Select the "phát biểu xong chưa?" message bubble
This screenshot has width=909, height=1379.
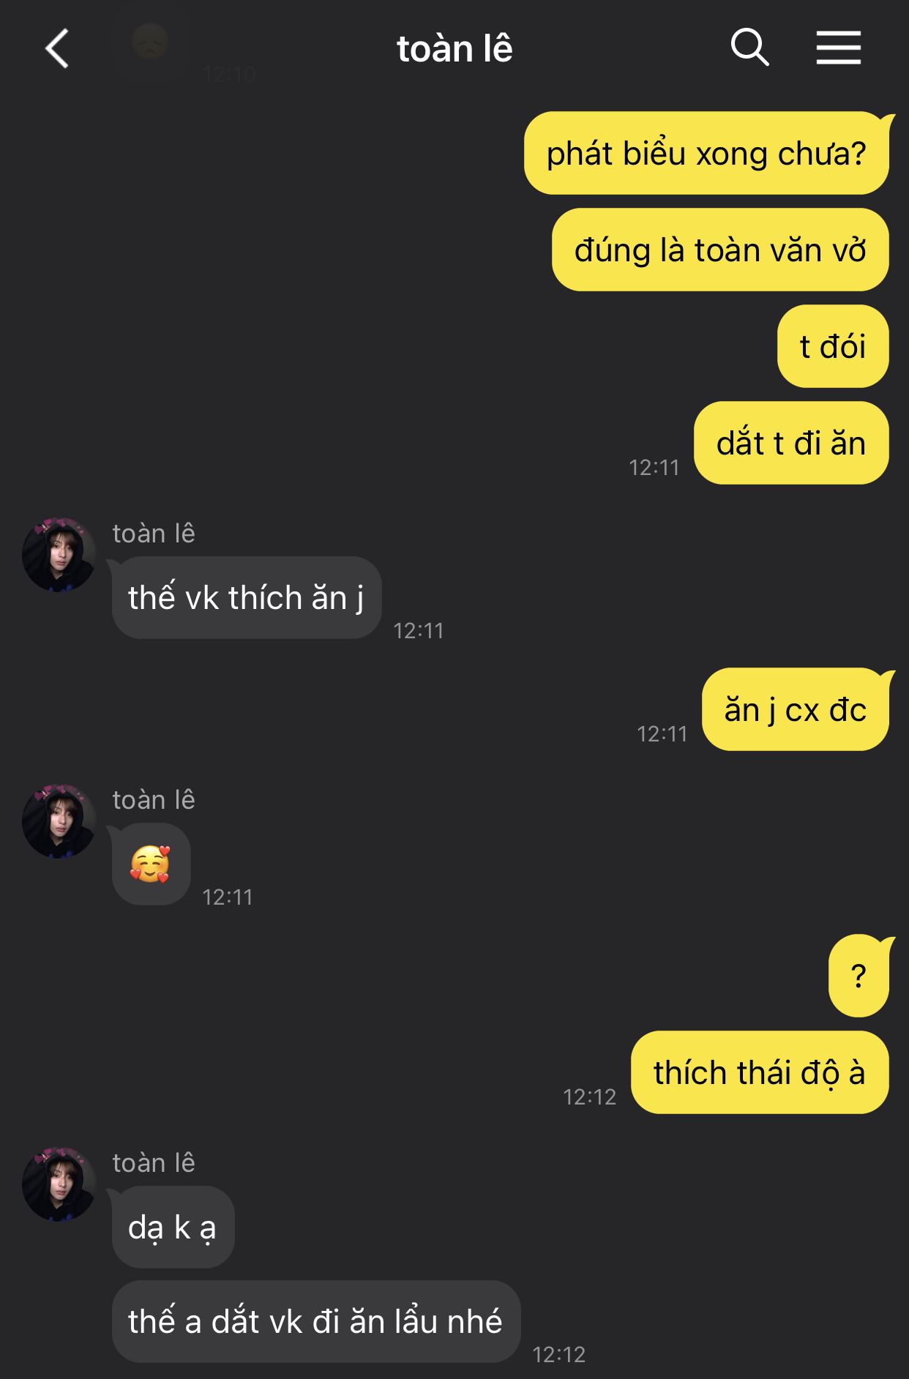706,153
